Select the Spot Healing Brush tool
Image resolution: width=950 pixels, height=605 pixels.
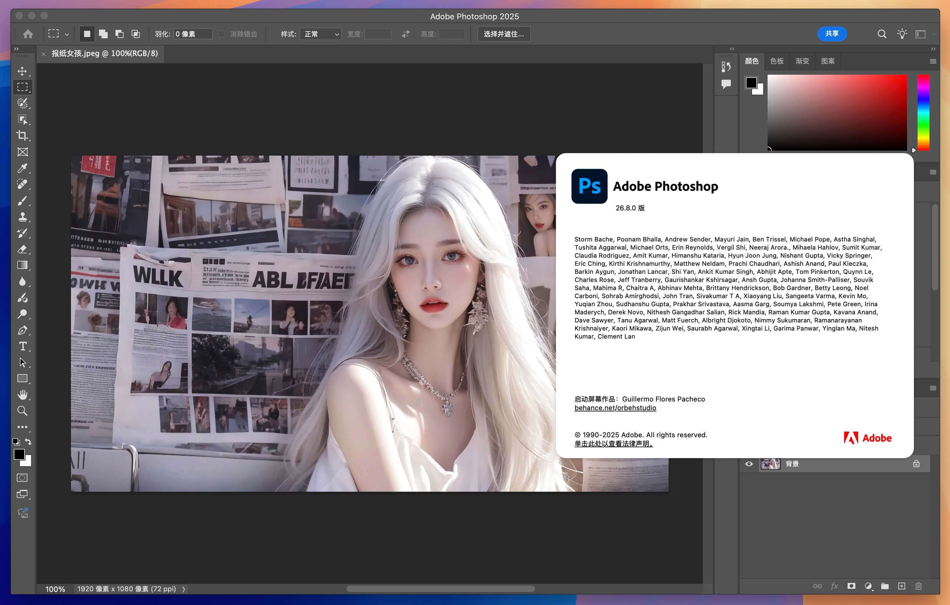22,184
